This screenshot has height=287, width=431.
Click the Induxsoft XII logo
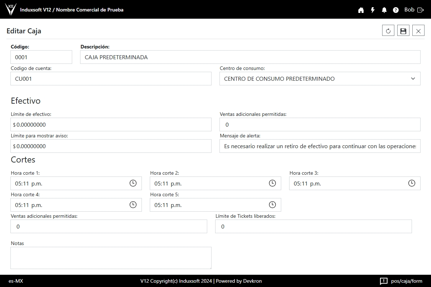11,9
